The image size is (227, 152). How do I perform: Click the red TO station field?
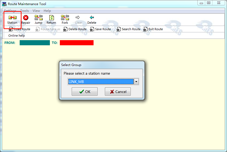tap(77, 43)
